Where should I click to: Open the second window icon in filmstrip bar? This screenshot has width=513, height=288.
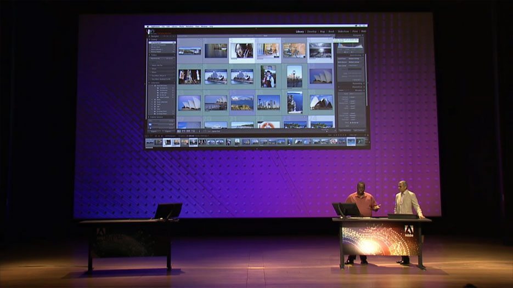tap(151, 136)
